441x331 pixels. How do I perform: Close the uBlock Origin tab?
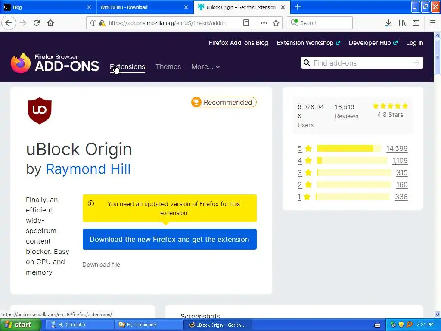[x=283, y=7]
